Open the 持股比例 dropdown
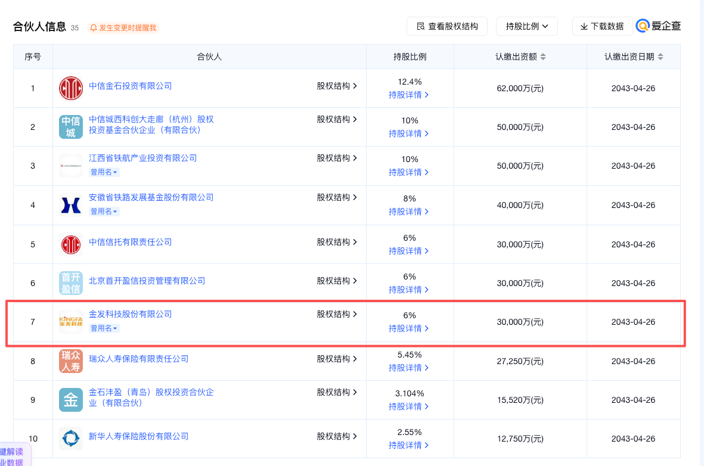This screenshot has height=466, width=704. tap(526, 26)
